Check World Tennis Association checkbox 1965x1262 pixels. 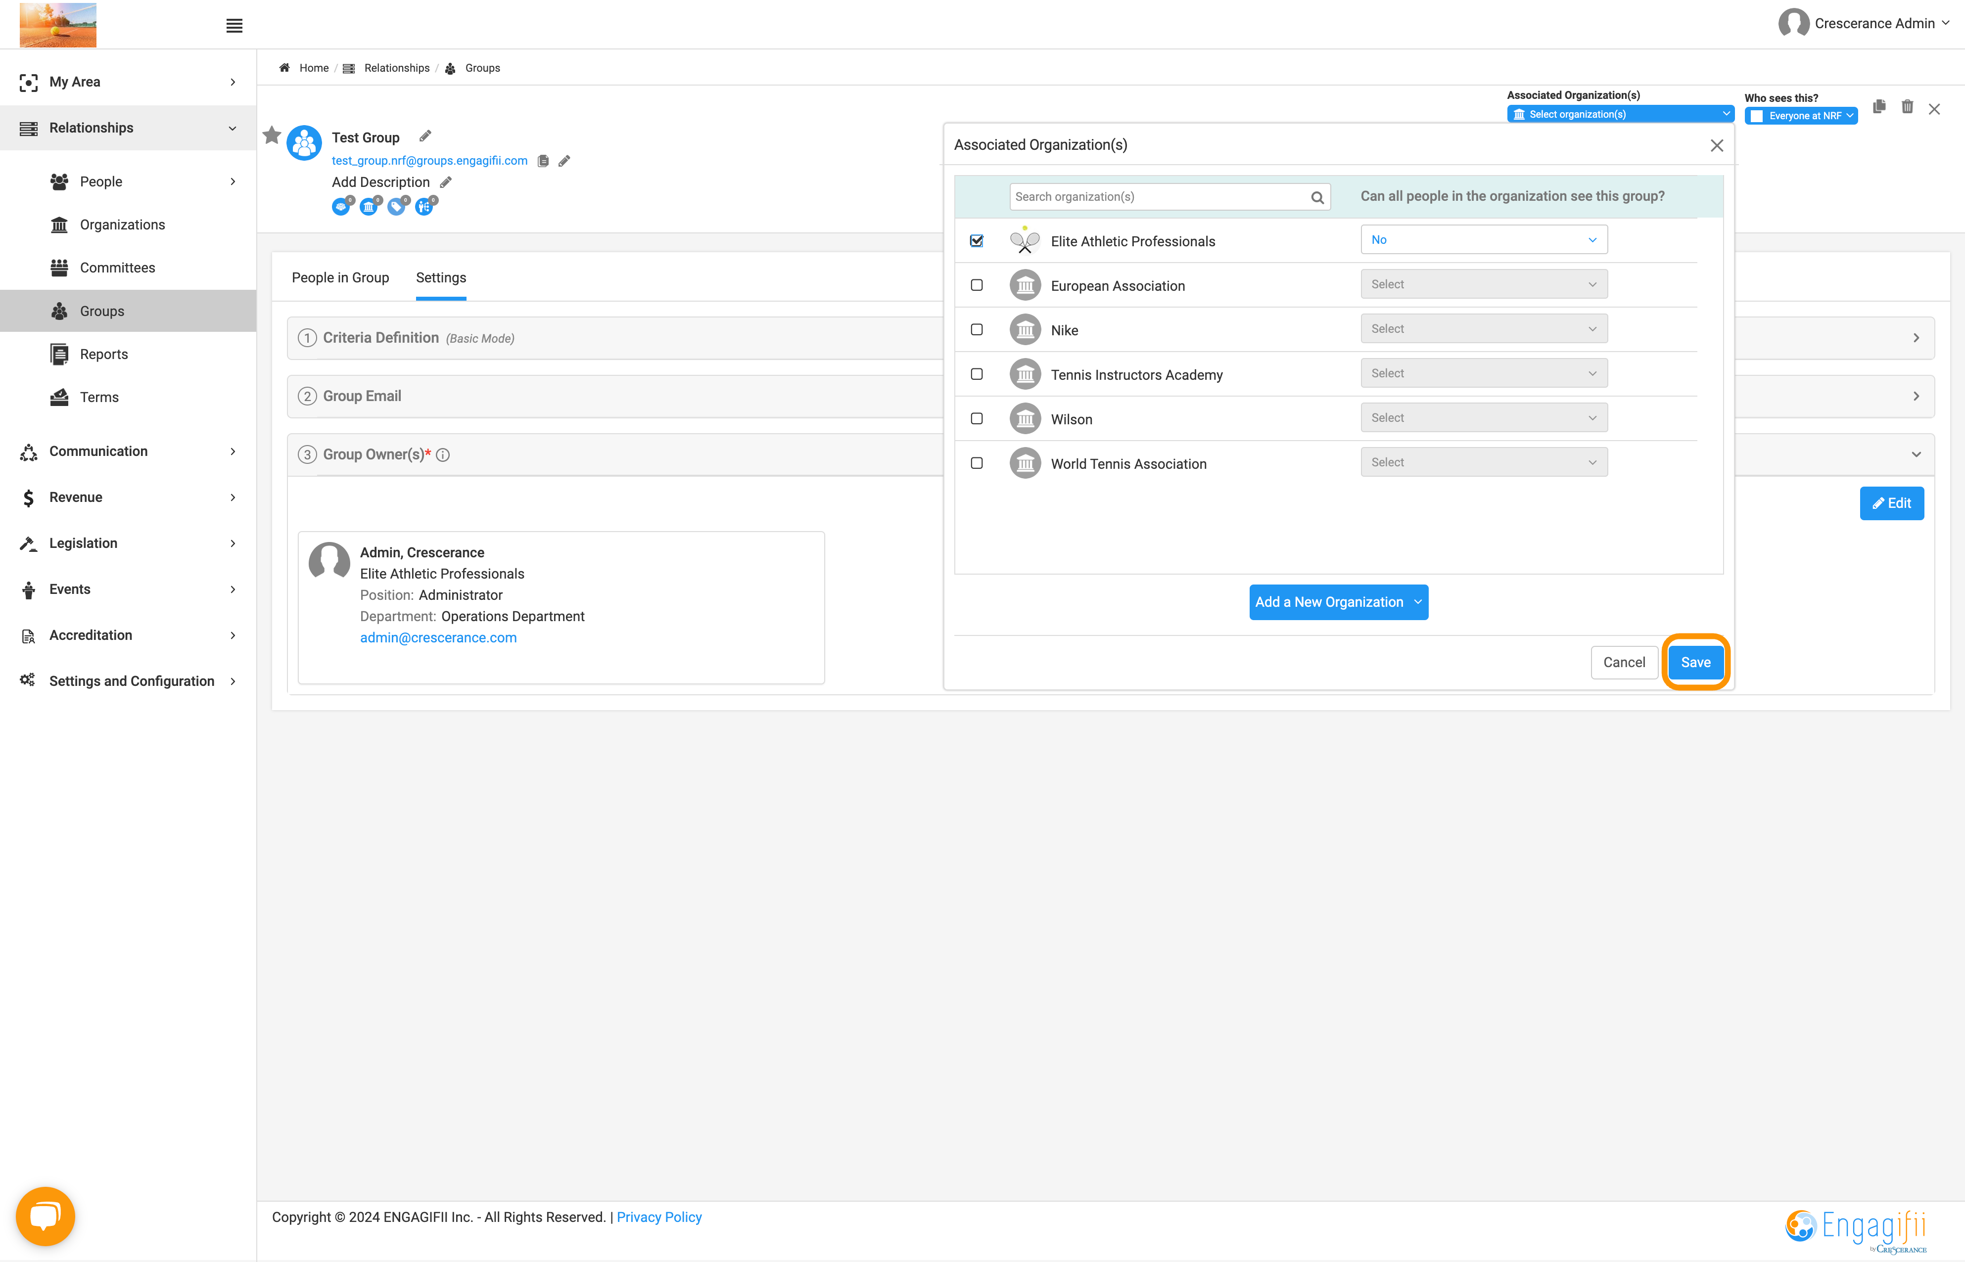[x=977, y=463]
